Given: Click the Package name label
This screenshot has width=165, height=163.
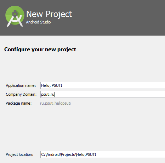Looking at the screenshot, I should click(x=19, y=103).
